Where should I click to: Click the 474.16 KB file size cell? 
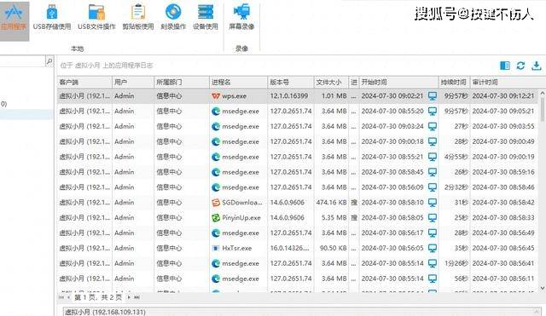coord(332,203)
